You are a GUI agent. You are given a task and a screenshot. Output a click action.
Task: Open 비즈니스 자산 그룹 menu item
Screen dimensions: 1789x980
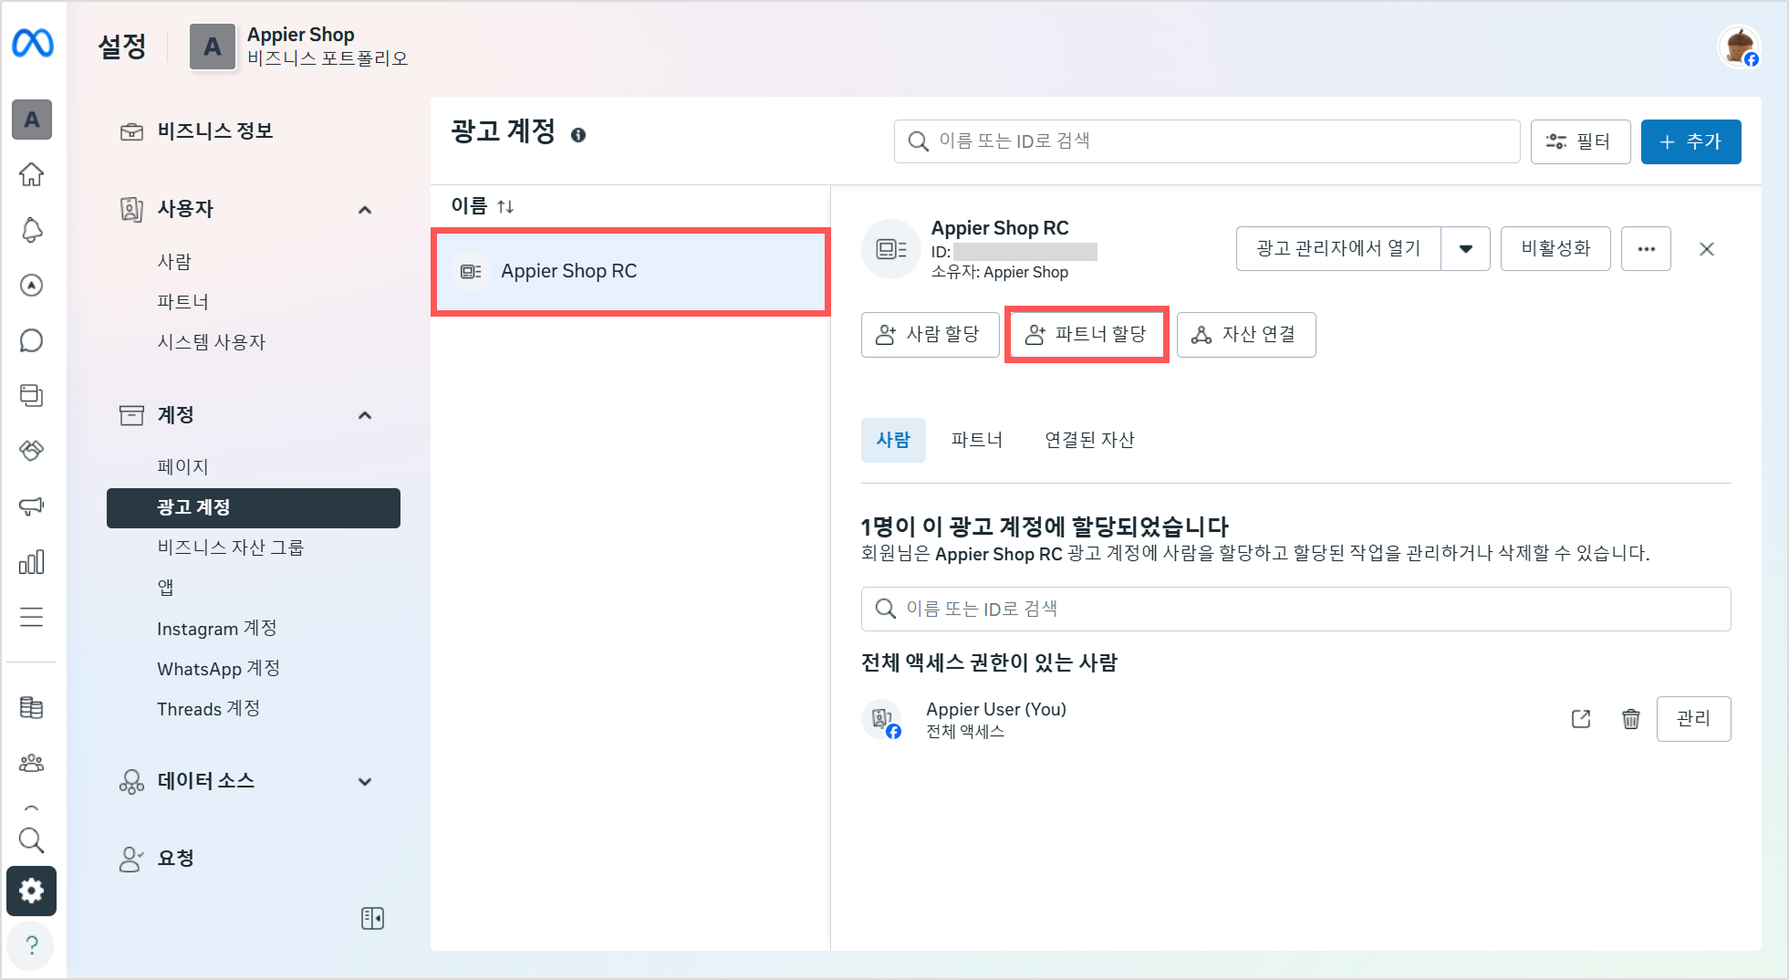(x=230, y=547)
